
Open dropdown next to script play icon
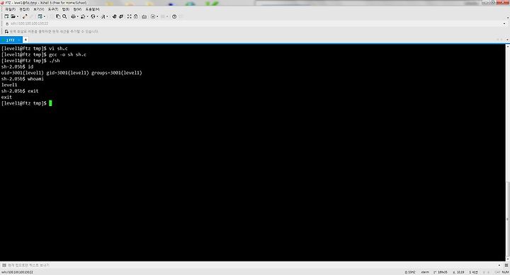pyautogui.click(x=157, y=16)
